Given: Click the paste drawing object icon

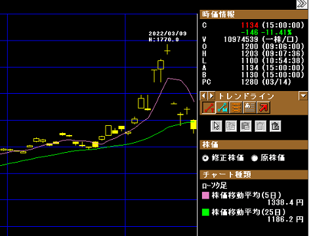Looking at the screenshot, I should [x=245, y=126].
